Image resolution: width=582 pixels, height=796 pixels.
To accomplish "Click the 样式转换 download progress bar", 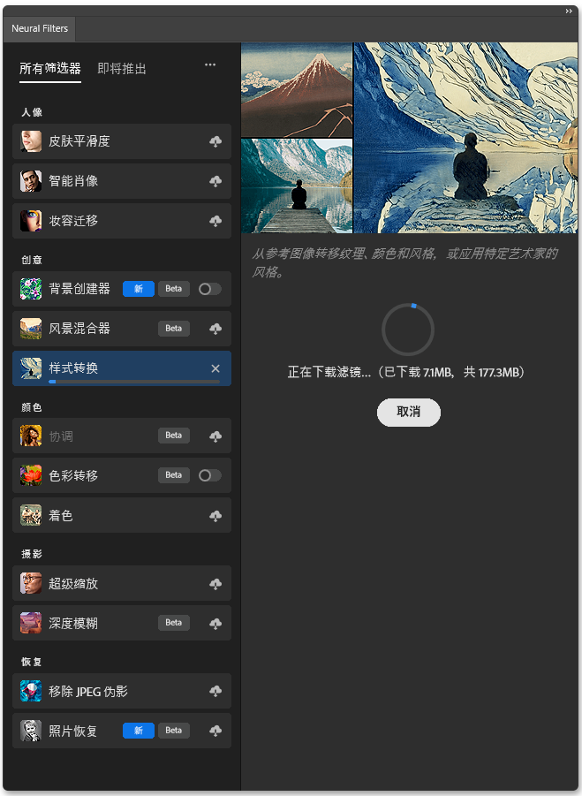I will [x=134, y=382].
